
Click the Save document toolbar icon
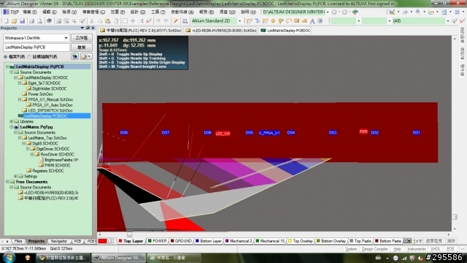(23, 21)
